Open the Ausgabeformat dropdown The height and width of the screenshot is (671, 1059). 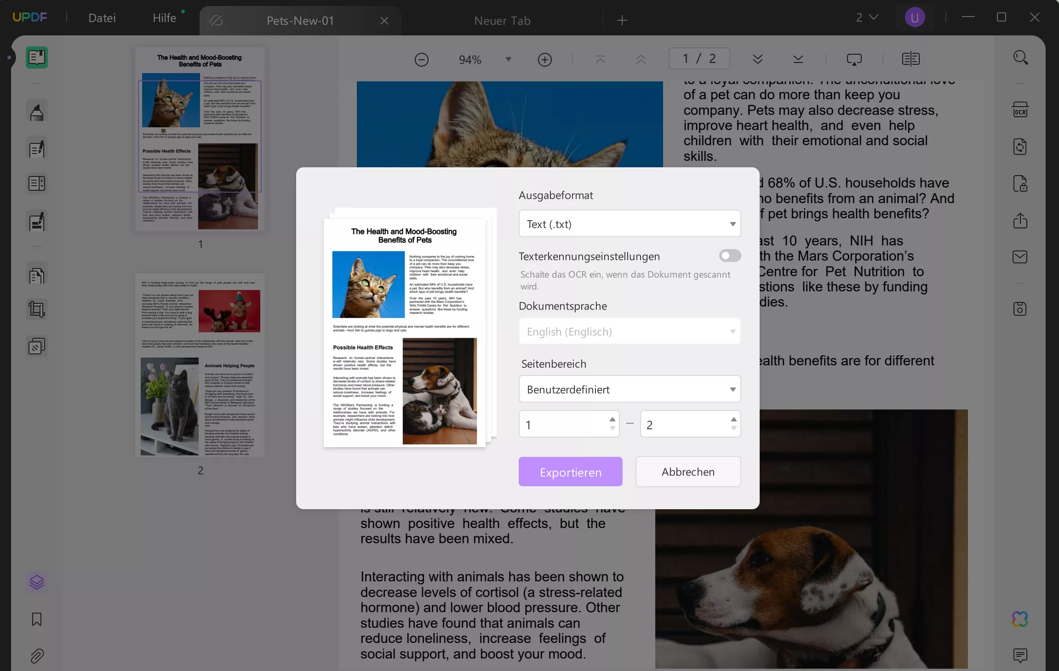click(629, 224)
